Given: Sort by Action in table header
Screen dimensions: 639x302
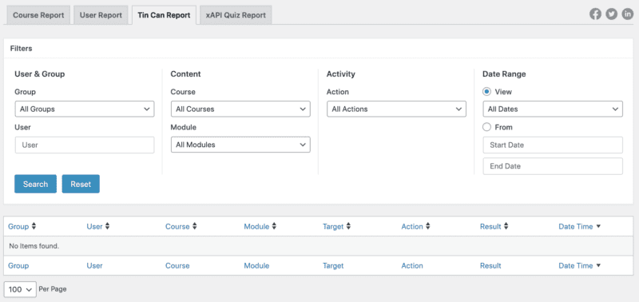Looking at the screenshot, I should [412, 227].
